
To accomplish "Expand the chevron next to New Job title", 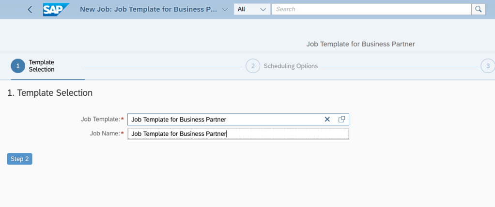I will click(x=224, y=9).
